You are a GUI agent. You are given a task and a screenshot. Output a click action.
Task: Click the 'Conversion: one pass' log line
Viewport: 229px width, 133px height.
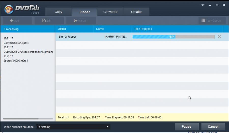tap(16, 43)
